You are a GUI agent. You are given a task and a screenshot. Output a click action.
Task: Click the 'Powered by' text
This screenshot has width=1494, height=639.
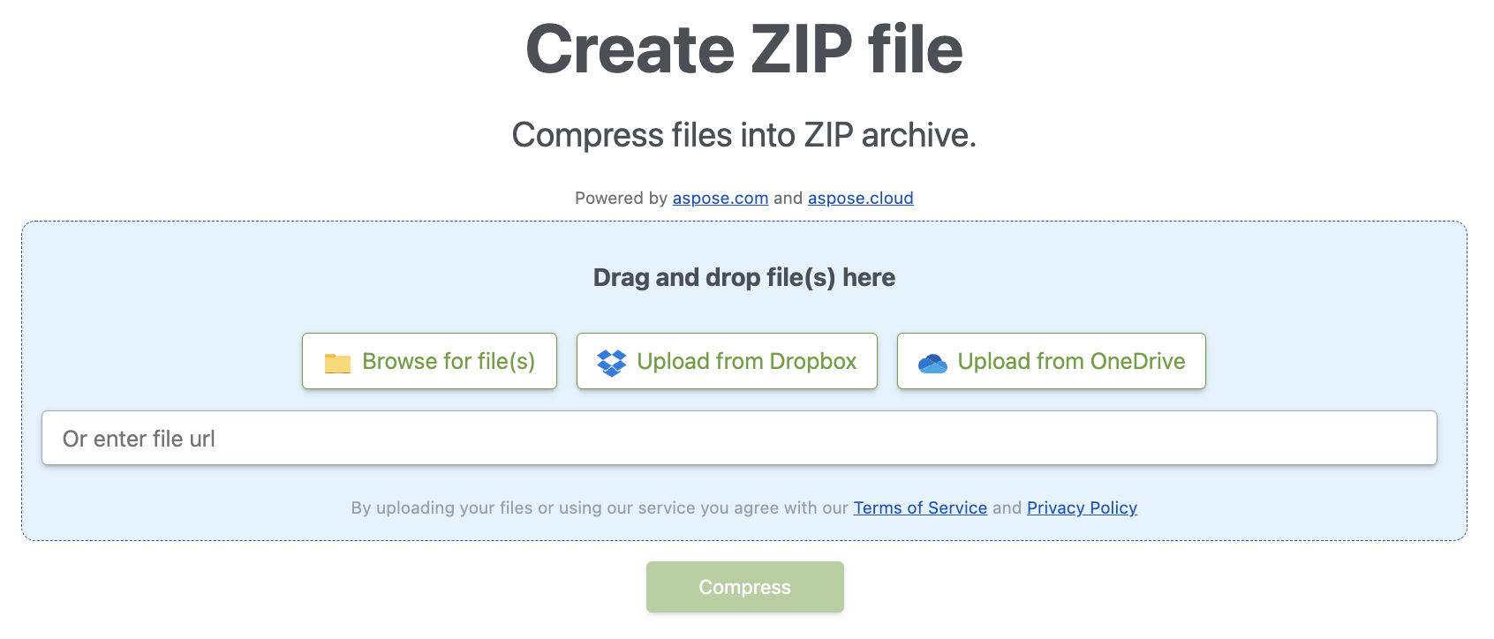621,198
